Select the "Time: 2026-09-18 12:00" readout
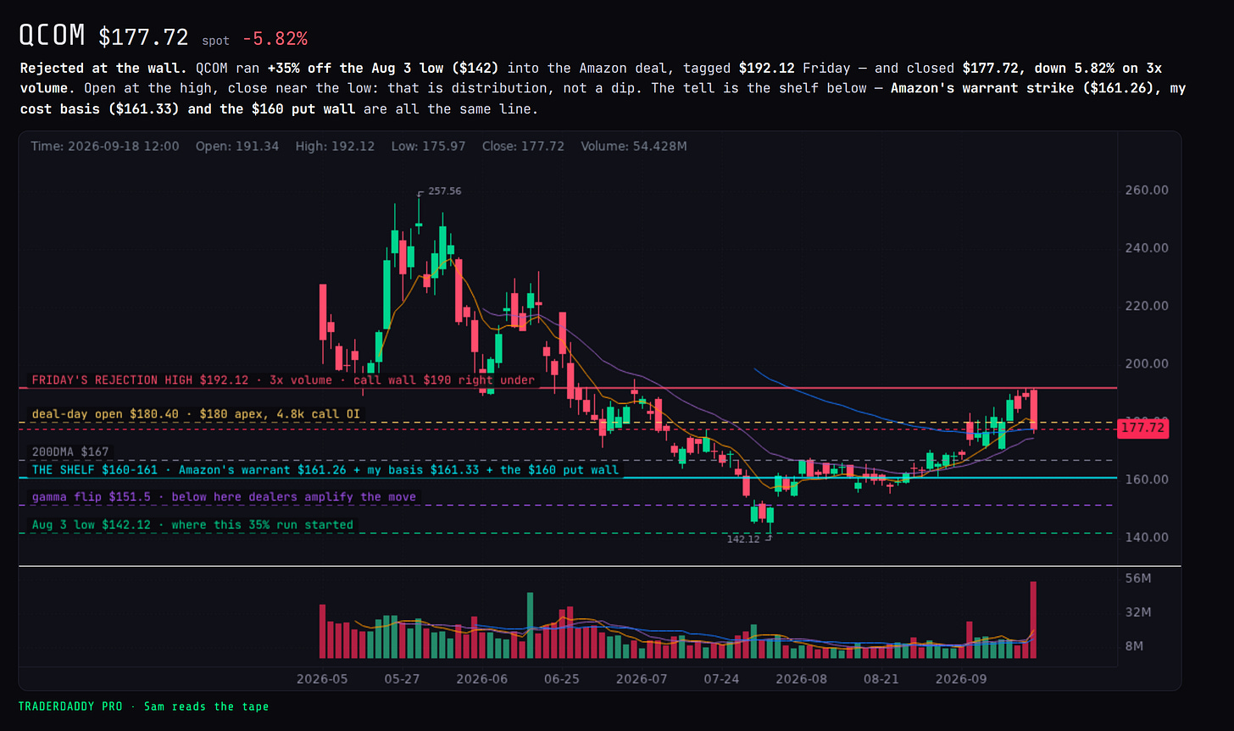This screenshot has height=731, width=1234. point(105,147)
